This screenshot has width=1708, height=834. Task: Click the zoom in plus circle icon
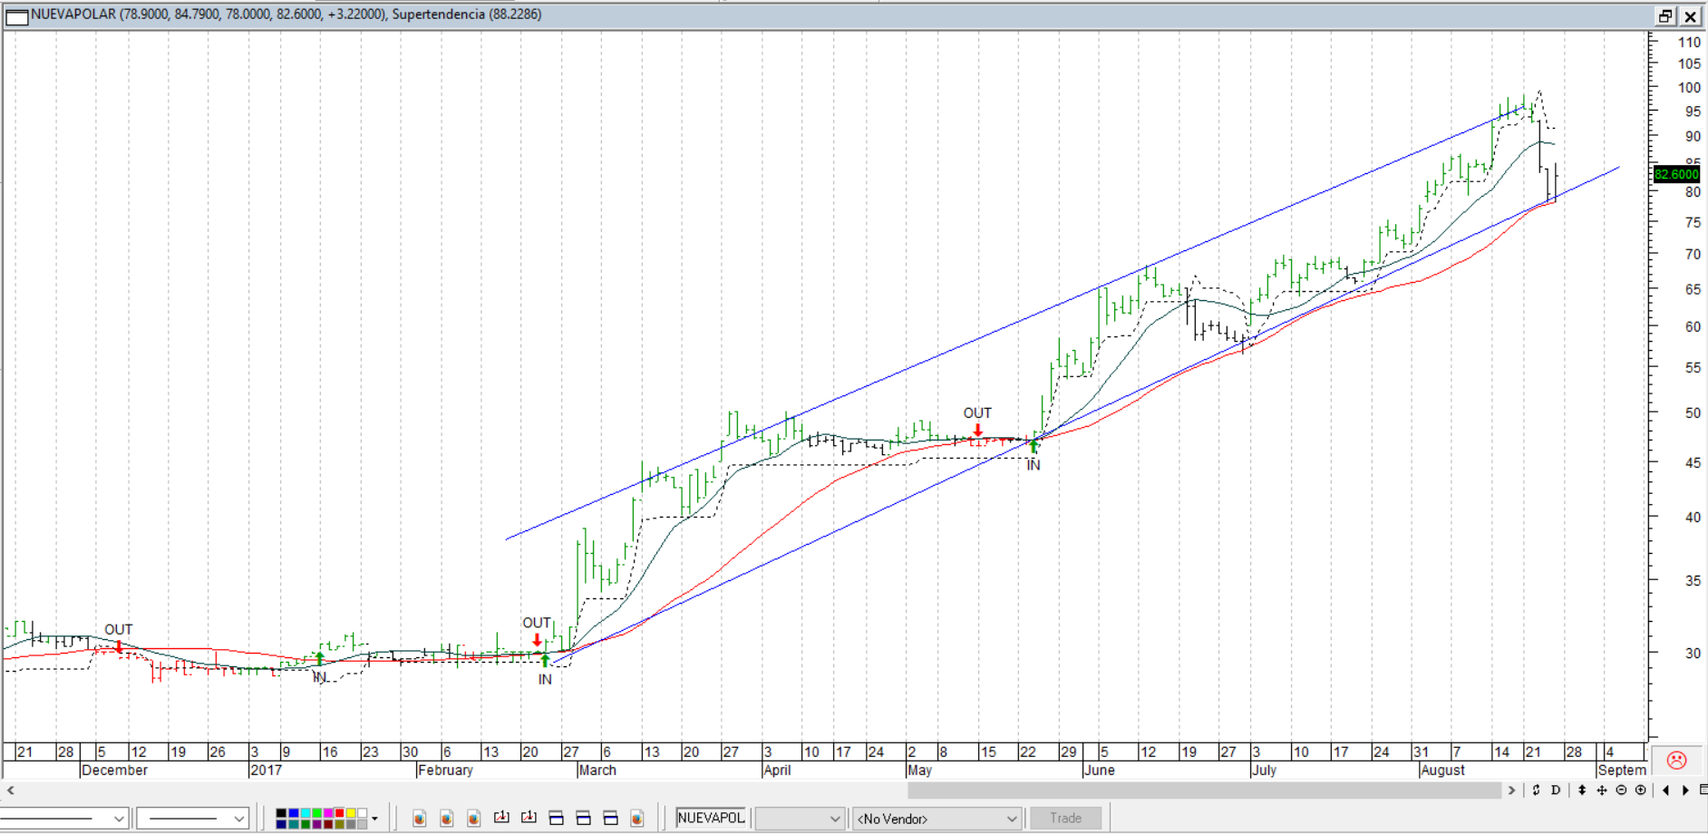point(1640,790)
